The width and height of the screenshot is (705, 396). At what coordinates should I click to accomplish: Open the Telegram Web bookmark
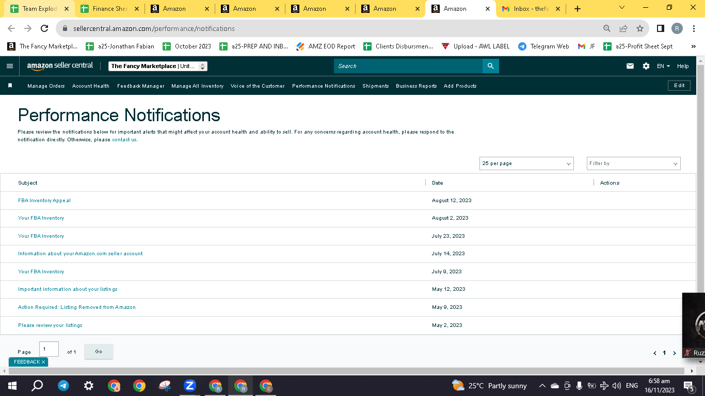pos(543,46)
